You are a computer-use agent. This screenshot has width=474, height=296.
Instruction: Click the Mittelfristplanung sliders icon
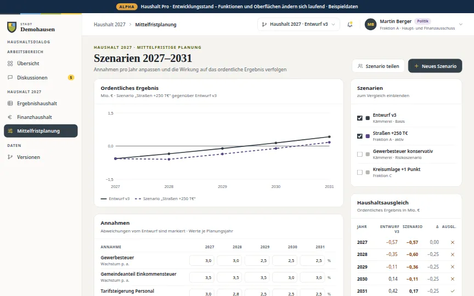pyautogui.click(x=10, y=131)
